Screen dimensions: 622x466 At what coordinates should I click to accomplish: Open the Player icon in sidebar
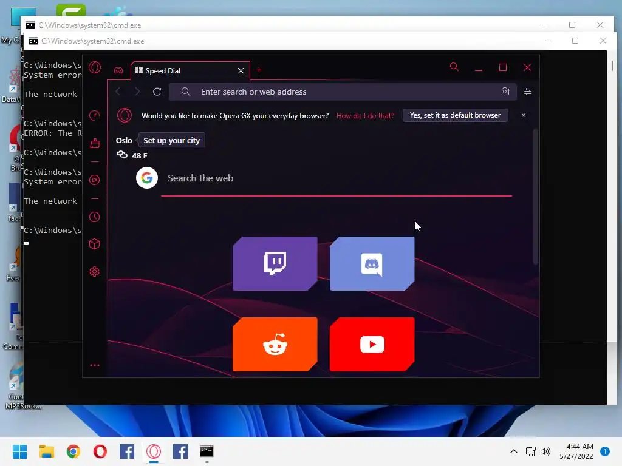(x=94, y=180)
